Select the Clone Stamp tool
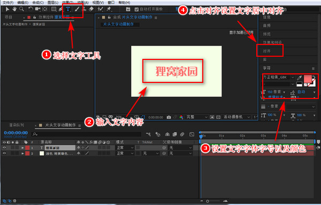The width and height of the screenshot is (321, 205). [x=84, y=9]
